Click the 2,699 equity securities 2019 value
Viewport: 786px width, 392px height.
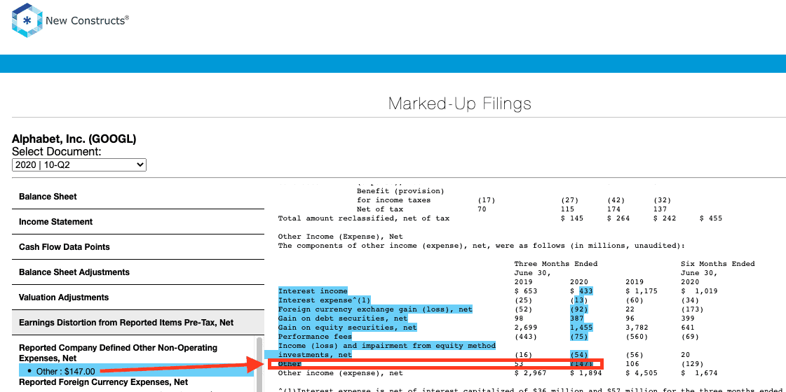click(526, 328)
